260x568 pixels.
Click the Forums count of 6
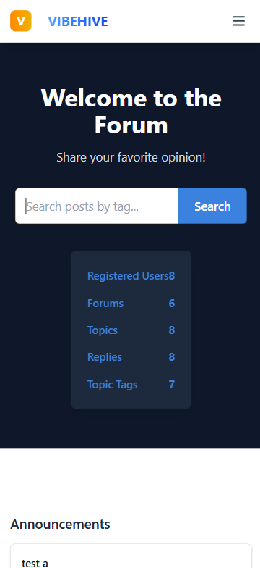(172, 303)
